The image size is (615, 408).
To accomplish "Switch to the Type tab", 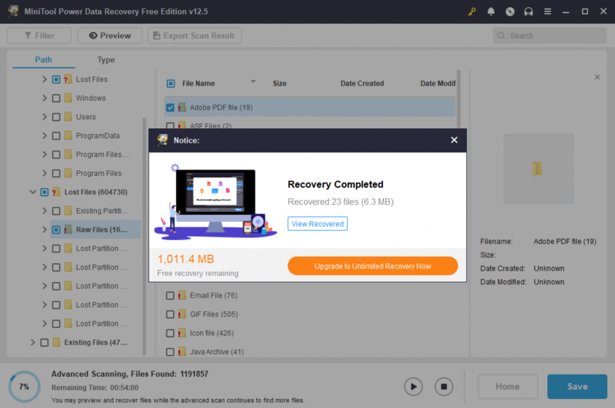I will coord(106,60).
